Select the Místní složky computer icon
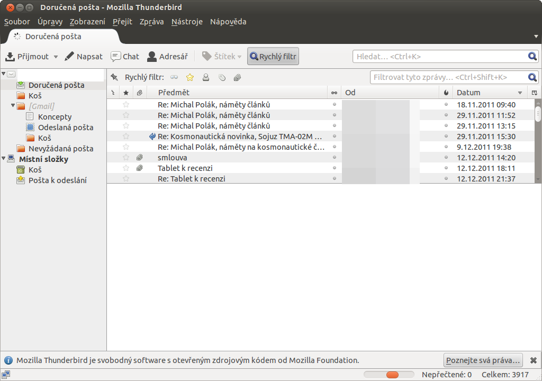Image resolution: width=542 pixels, height=381 pixels. [11, 159]
